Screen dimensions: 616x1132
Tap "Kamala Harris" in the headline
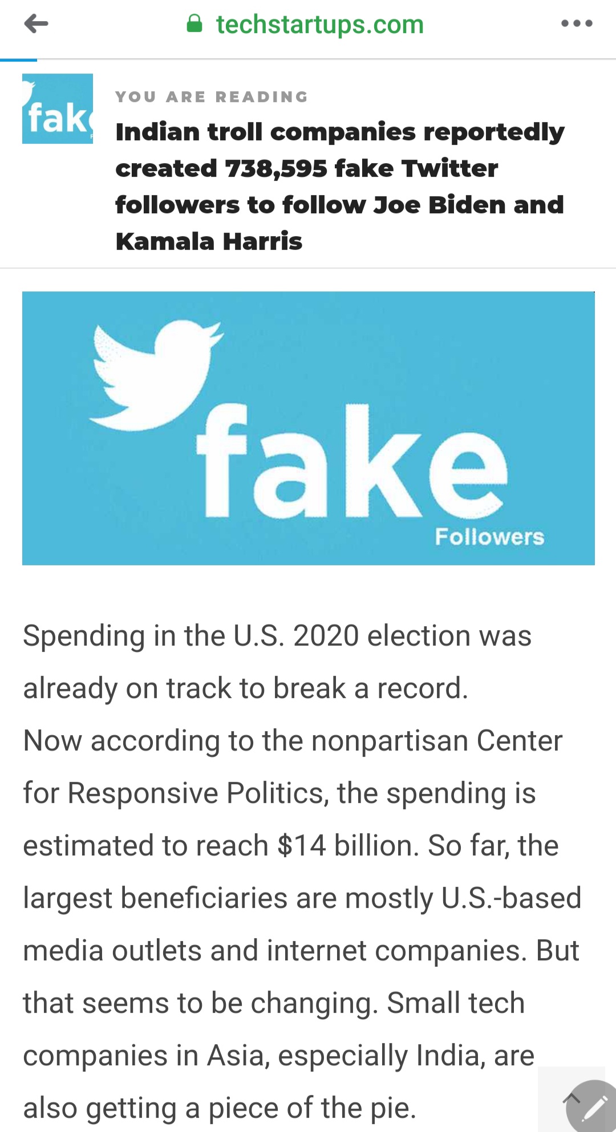209,241
